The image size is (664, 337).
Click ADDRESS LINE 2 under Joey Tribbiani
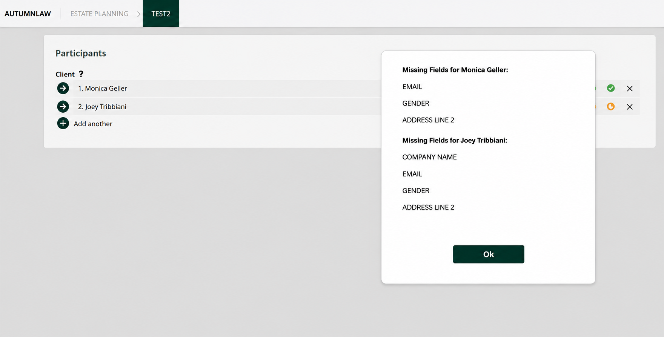coord(428,207)
